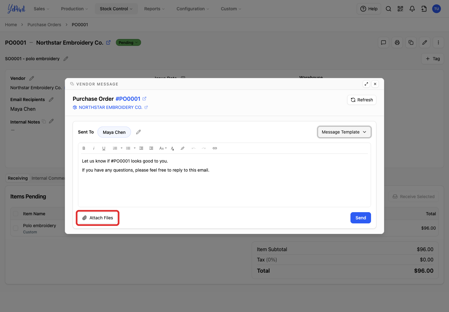
Task: Insert a hyperlink into the message
Action: pos(215,148)
